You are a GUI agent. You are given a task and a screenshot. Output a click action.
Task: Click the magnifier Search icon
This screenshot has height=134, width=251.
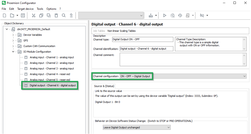(x=64, y=16)
